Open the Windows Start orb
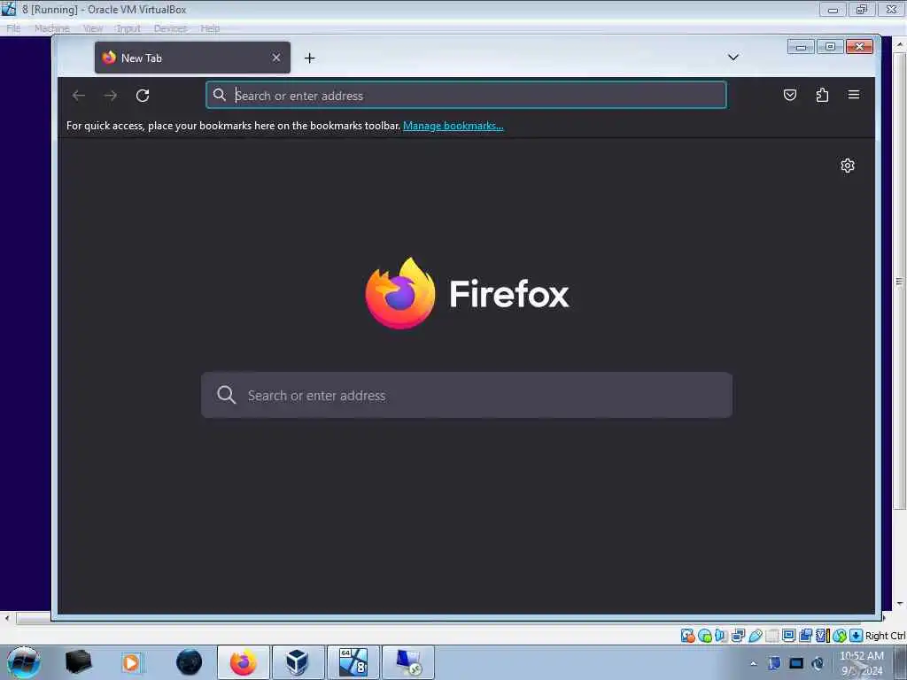907x680 pixels. [23, 662]
